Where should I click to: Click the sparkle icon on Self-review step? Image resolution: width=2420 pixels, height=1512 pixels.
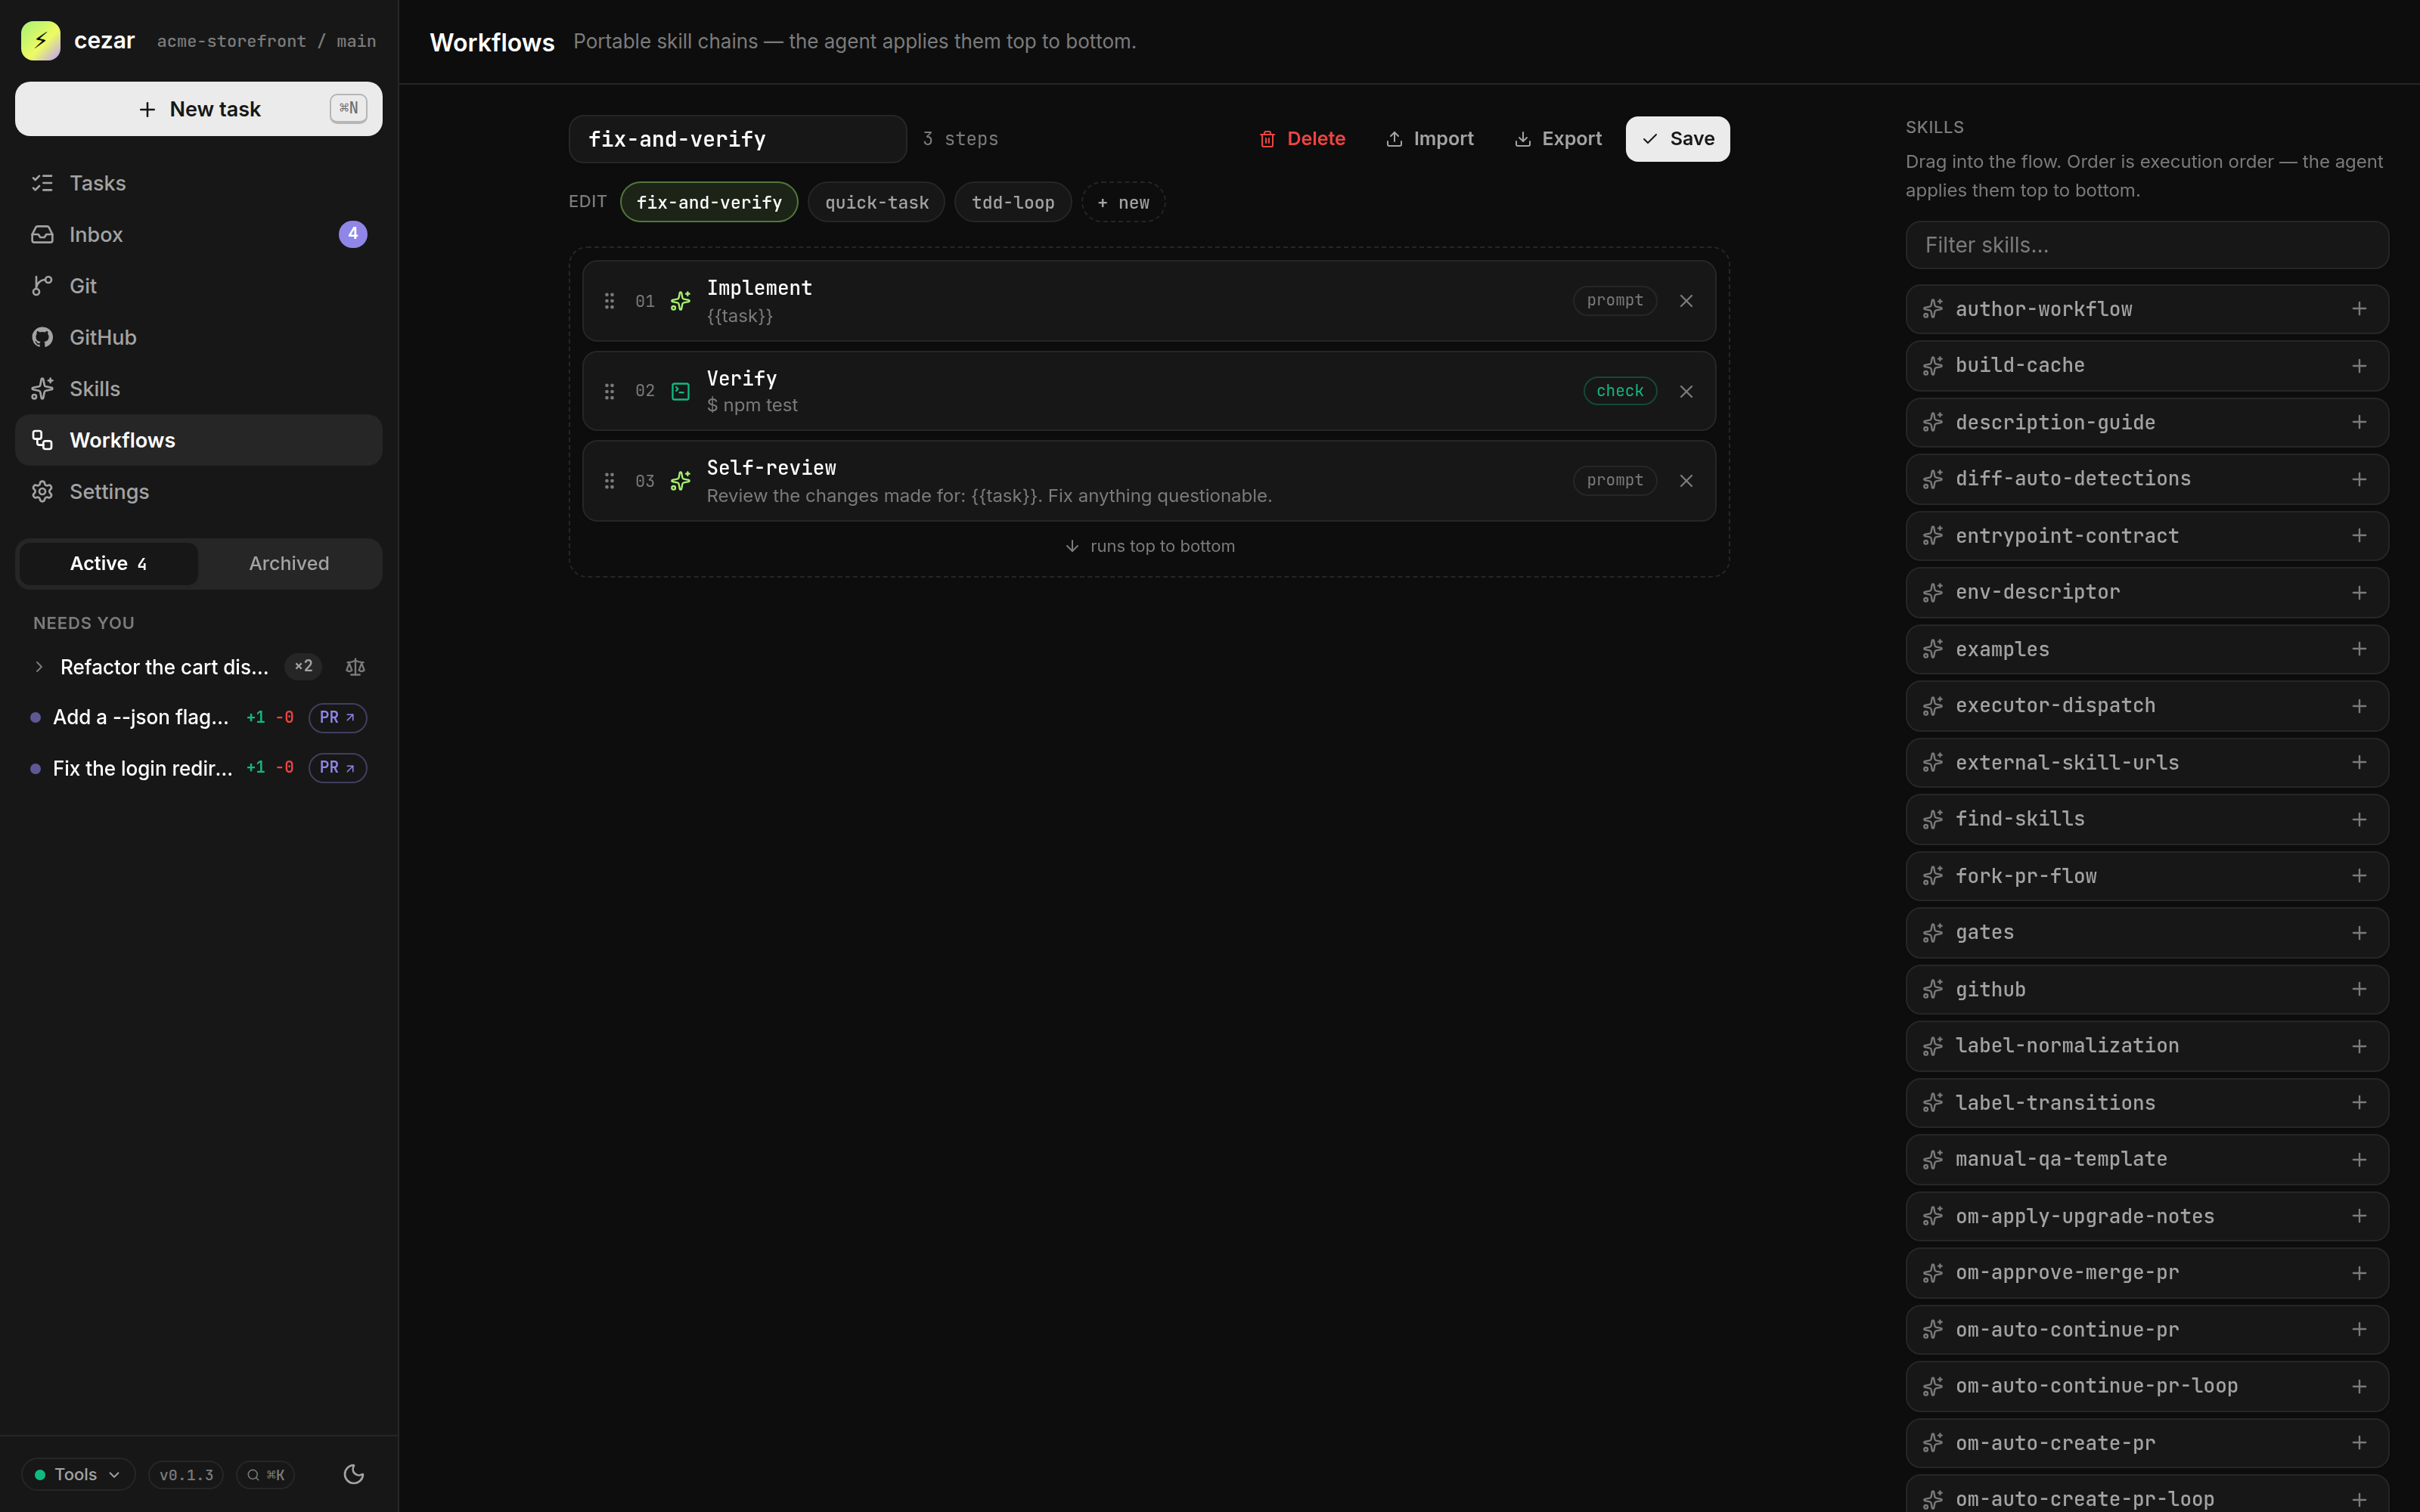click(x=680, y=481)
